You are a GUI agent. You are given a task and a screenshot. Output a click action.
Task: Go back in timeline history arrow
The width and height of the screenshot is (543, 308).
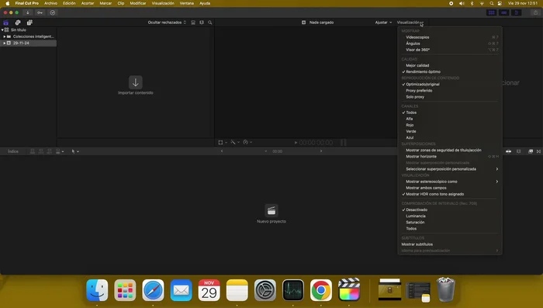click(222, 151)
